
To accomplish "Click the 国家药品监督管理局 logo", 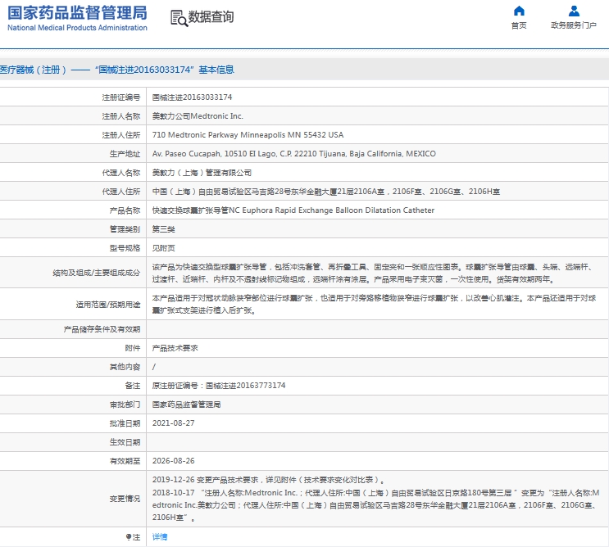I will (x=77, y=18).
